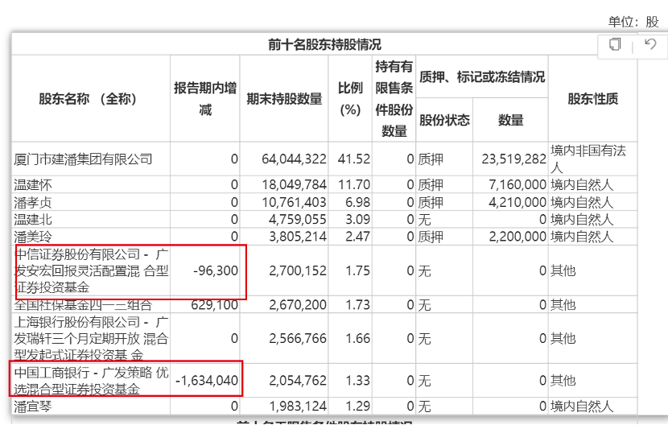Click the percentage 41.52
The width and height of the screenshot is (668, 425).
point(353,159)
